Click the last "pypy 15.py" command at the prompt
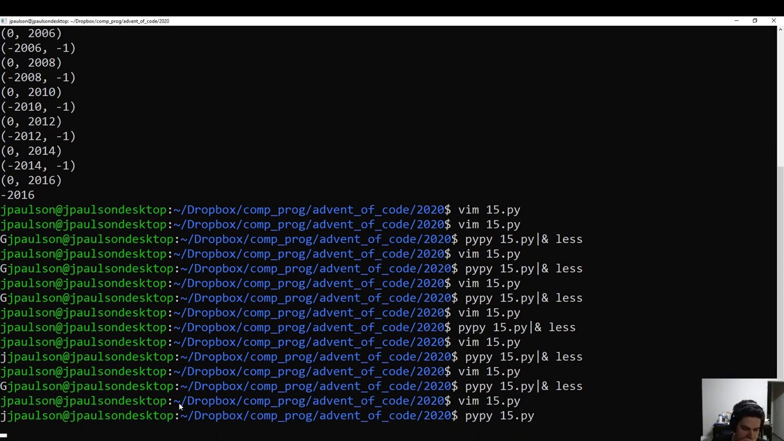The image size is (784, 441). [499, 415]
